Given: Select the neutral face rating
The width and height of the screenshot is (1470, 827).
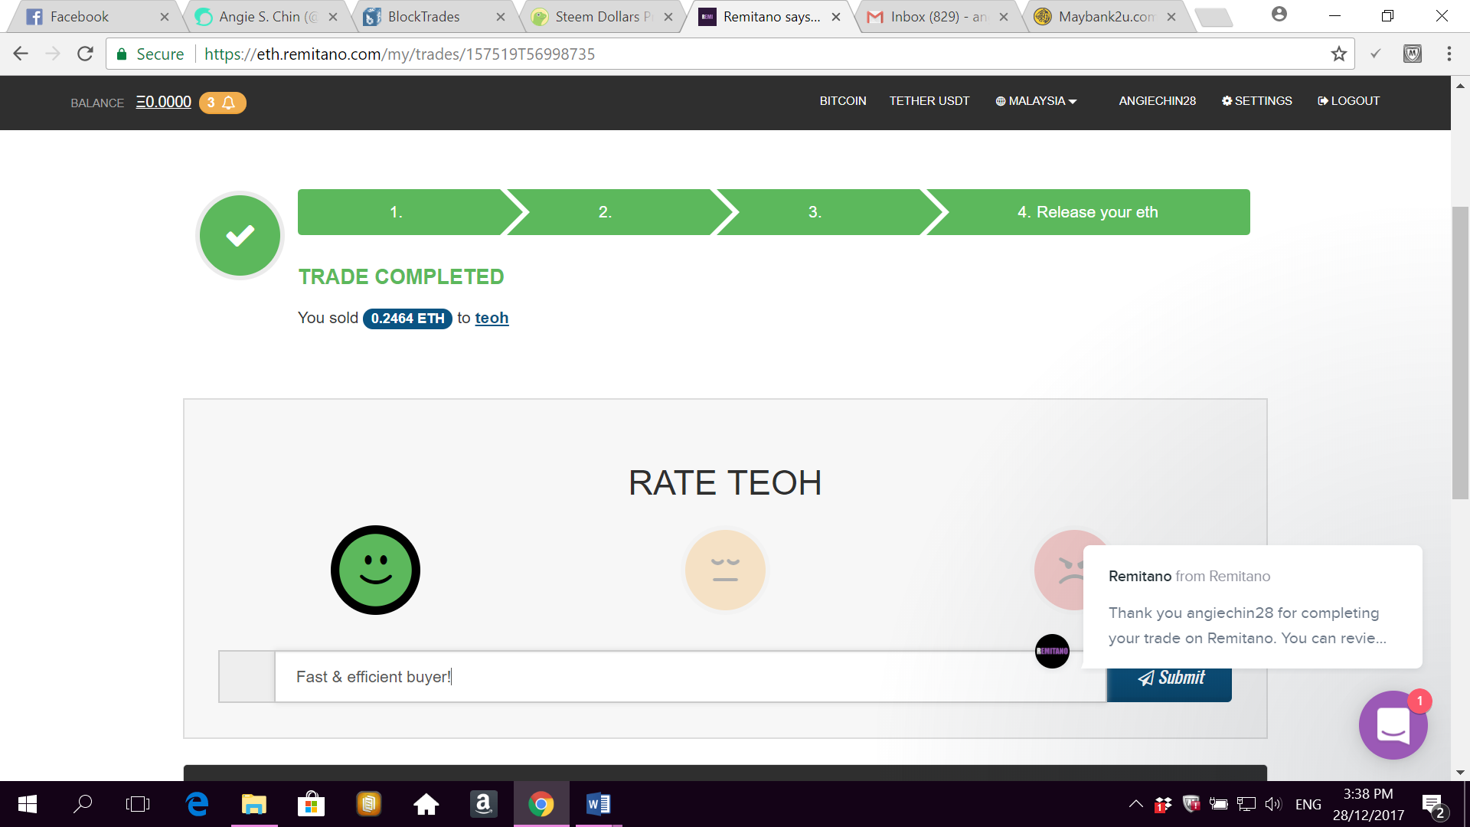Looking at the screenshot, I should click(725, 570).
